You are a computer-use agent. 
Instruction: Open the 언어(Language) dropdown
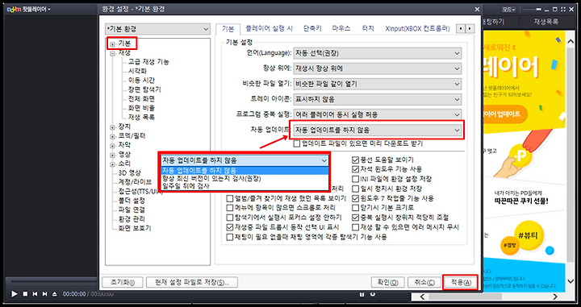[377, 53]
